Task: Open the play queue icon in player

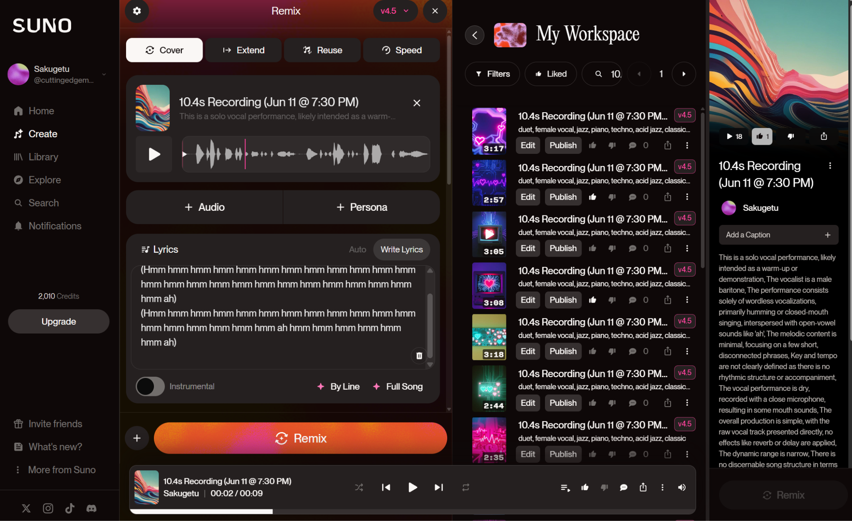Action: tap(565, 487)
